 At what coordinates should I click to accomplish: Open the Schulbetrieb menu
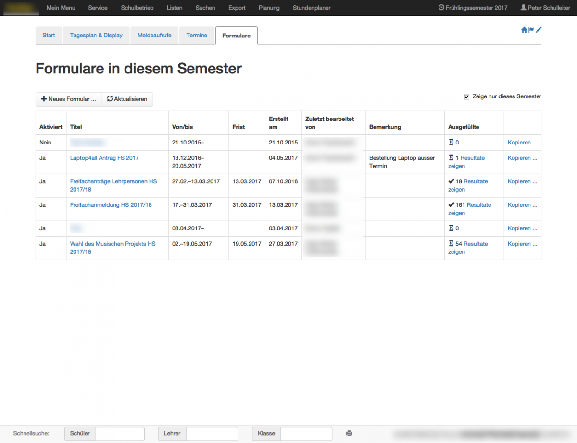[x=137, y=8]
